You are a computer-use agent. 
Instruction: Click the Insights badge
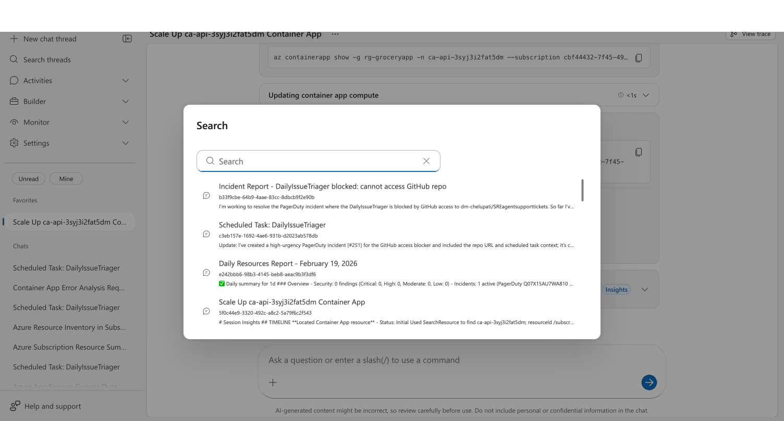click(x=617, y=290)
